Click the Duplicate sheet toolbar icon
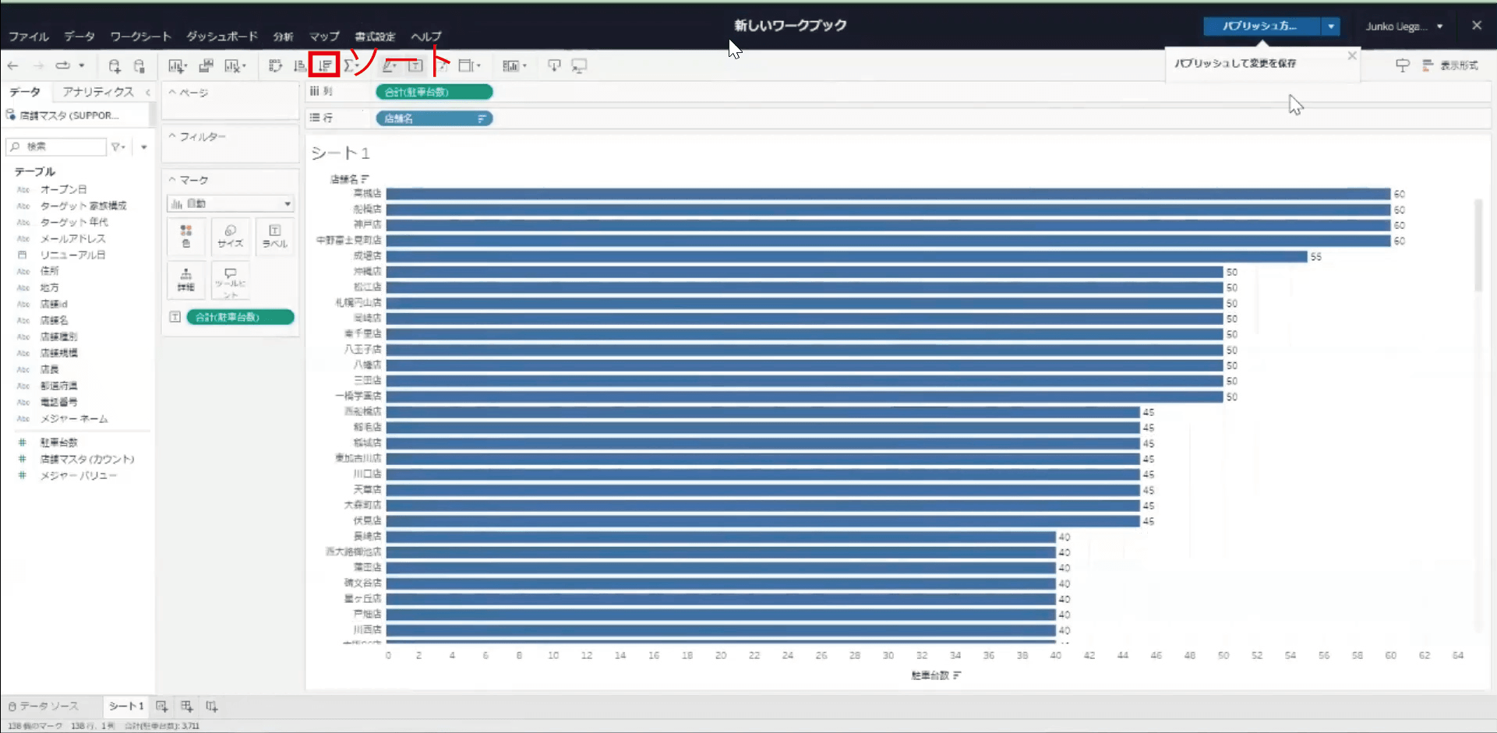 [x=206, y=66]
